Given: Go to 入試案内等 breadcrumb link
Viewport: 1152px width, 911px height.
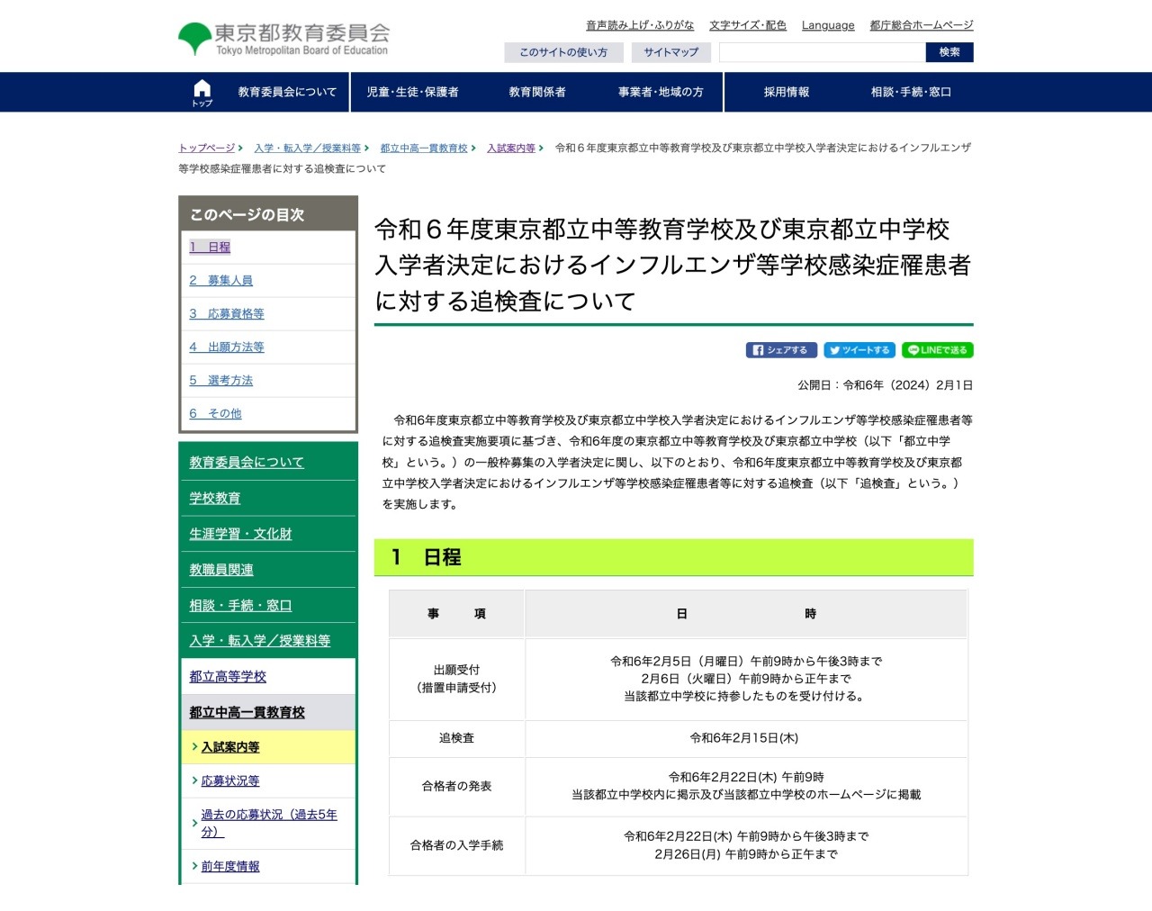Looking at the screenshot, I should (x=511, y=149).
